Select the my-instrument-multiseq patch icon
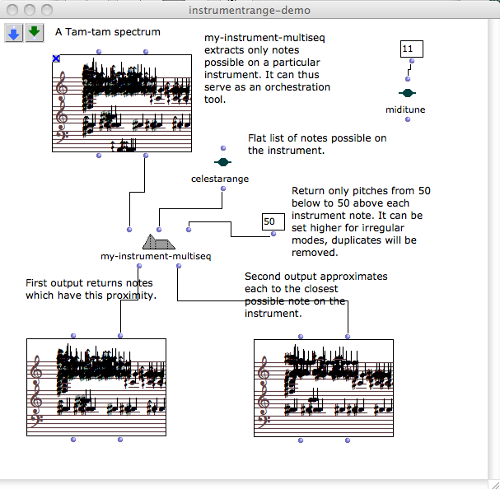Screen dimensions: 500x489 point(159,242)
